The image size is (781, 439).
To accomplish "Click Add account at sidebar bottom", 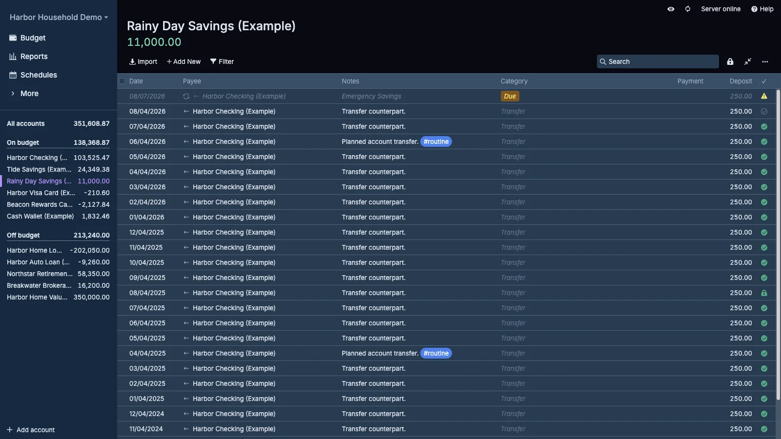I will [31, 430].
